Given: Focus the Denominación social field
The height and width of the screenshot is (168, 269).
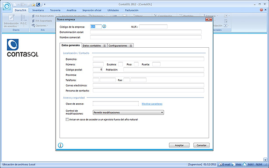Looking at the screenshot, I should click(146, 32).
